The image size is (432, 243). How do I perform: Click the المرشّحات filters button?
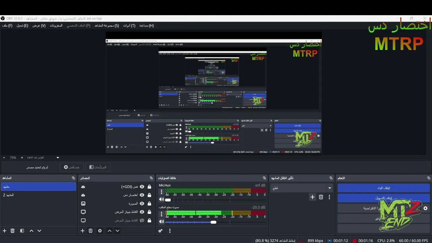click(x=98, y=167)
